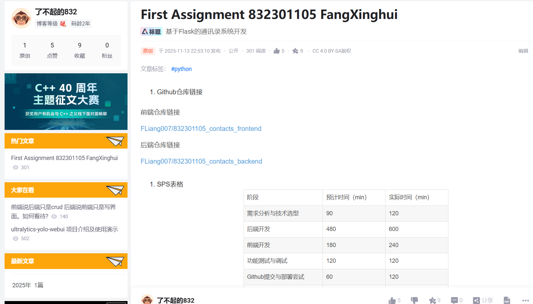Click the 粉丝 count stat in sidebar
The height and width of the screenshot is (304, 533).
coord(107,50)
